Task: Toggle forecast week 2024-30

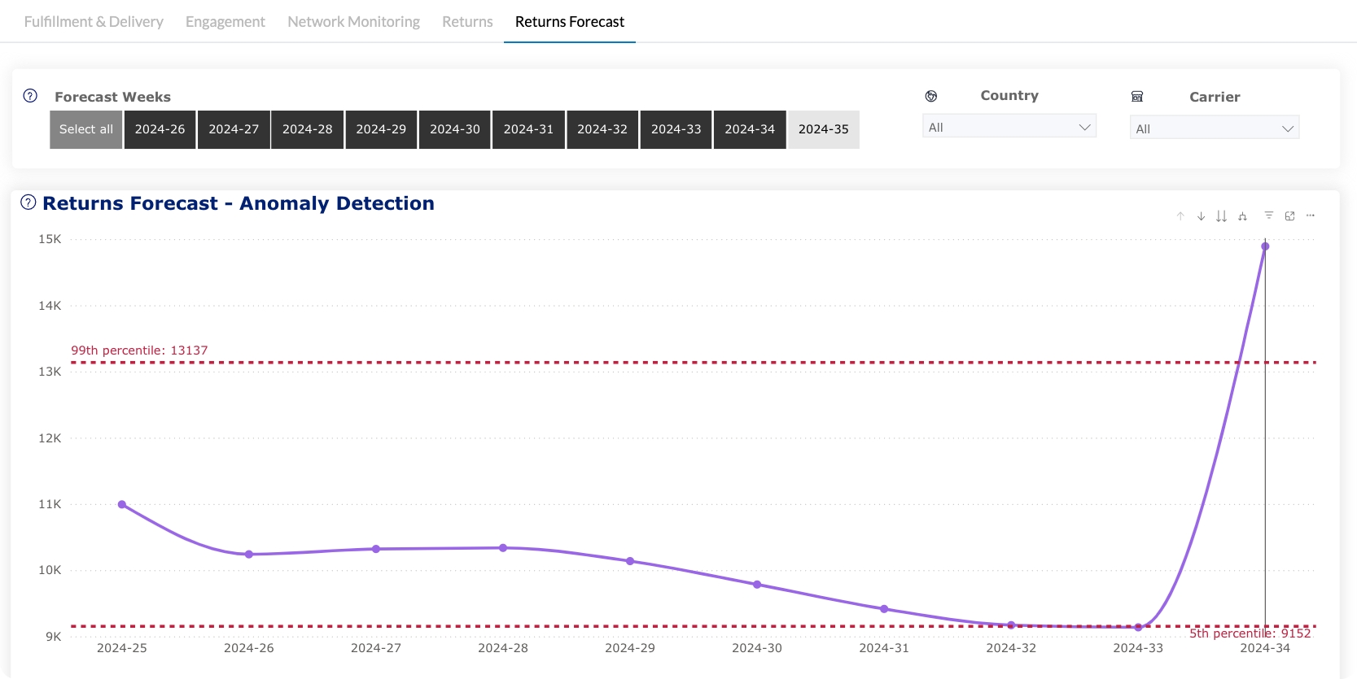Action: tap(454, 129)
